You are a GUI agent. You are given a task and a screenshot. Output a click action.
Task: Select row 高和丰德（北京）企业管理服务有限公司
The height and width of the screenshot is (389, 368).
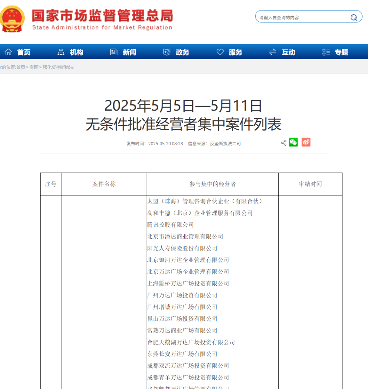click(200, 213)
